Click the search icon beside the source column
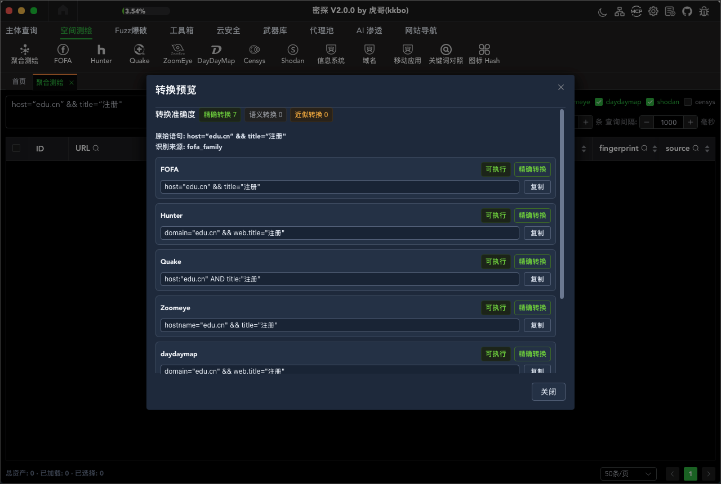 696,149
